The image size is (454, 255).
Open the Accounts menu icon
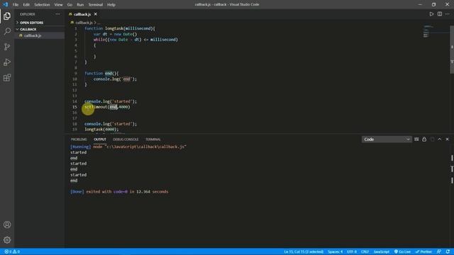(7, 225)
